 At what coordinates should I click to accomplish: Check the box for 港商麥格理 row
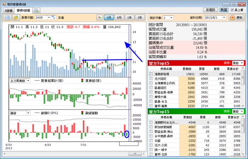pos(151,74)
